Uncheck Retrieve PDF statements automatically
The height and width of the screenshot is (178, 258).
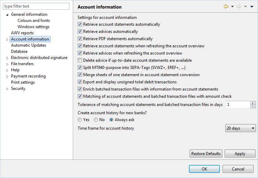(80, 39)
